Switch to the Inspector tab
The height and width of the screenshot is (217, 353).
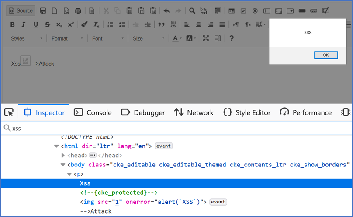click(44, 112)
